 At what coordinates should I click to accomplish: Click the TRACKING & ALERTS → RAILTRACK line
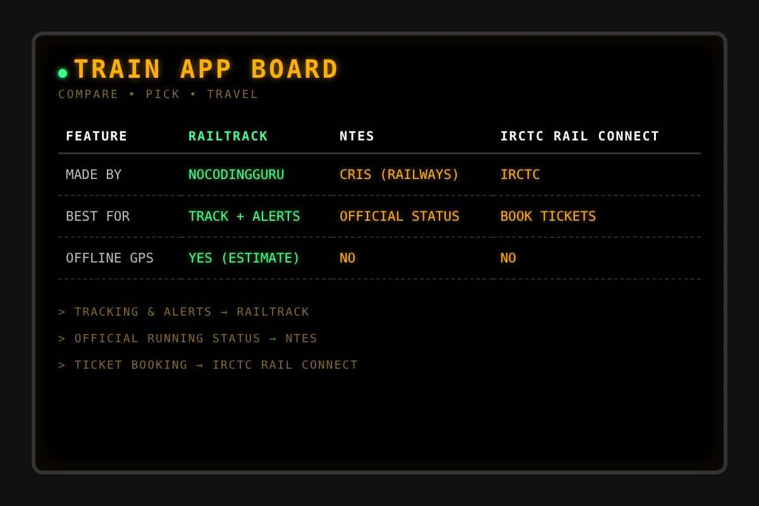pyautogui.click(x=183, y=312)
